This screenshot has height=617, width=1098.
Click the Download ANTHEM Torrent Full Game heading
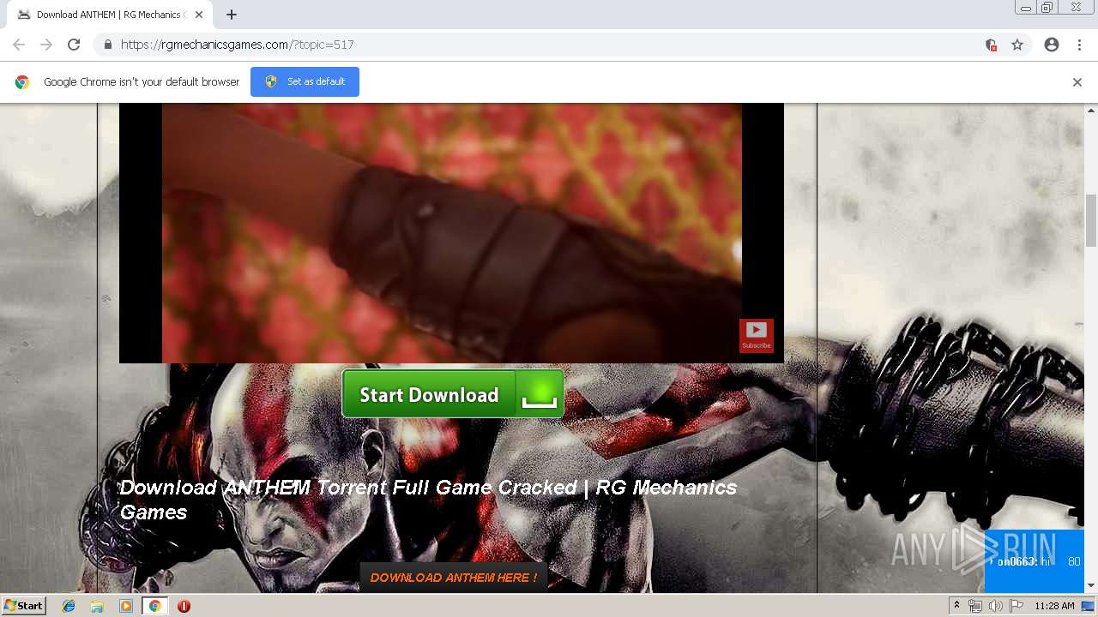[x=428, y=500]
